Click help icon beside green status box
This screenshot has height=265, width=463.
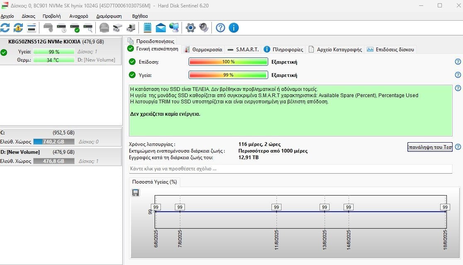click(458, 88)
